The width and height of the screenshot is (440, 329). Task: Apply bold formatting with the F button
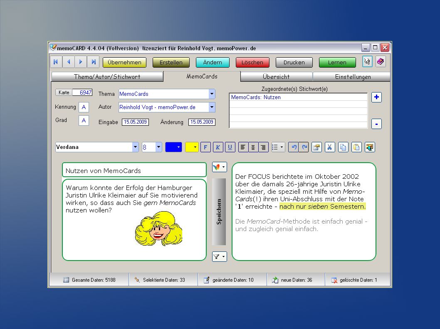205,147
